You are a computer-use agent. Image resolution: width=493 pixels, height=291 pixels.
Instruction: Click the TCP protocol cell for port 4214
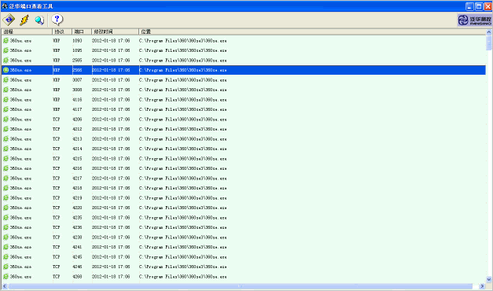pos(57,149)
